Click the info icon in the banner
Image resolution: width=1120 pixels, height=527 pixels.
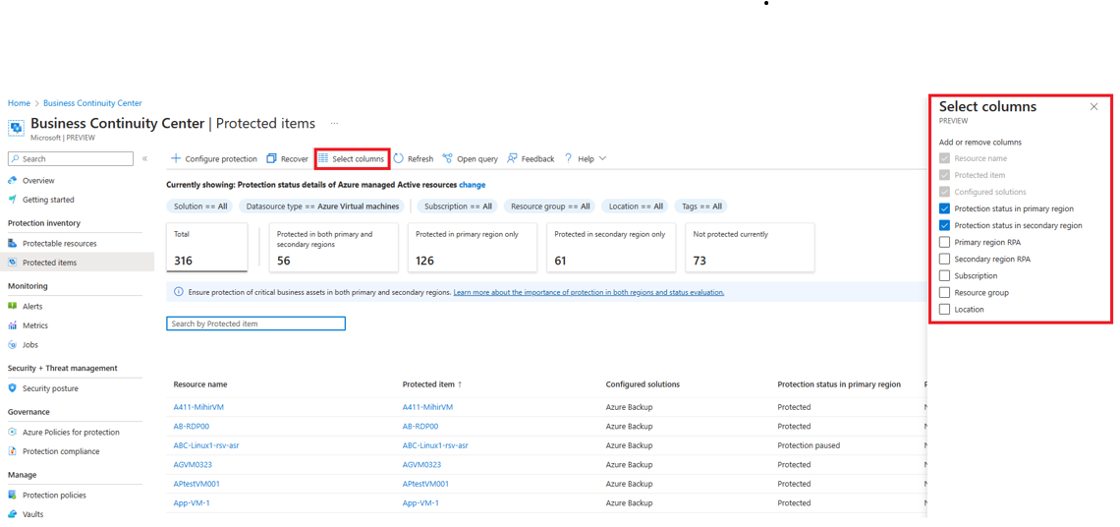(x=178, y=292)
